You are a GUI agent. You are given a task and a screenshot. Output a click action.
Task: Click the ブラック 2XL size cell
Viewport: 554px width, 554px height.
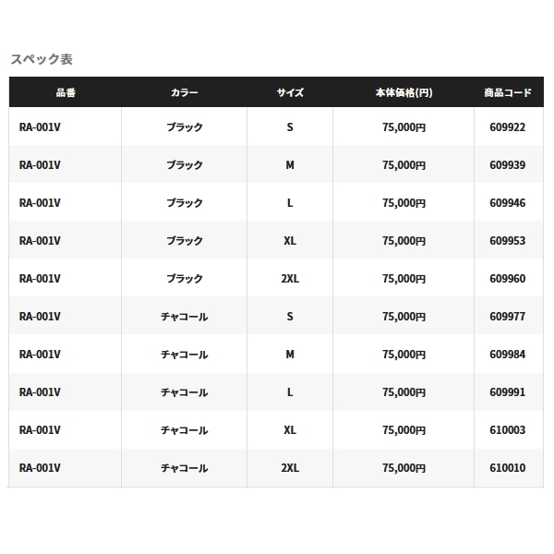[290, 279]
